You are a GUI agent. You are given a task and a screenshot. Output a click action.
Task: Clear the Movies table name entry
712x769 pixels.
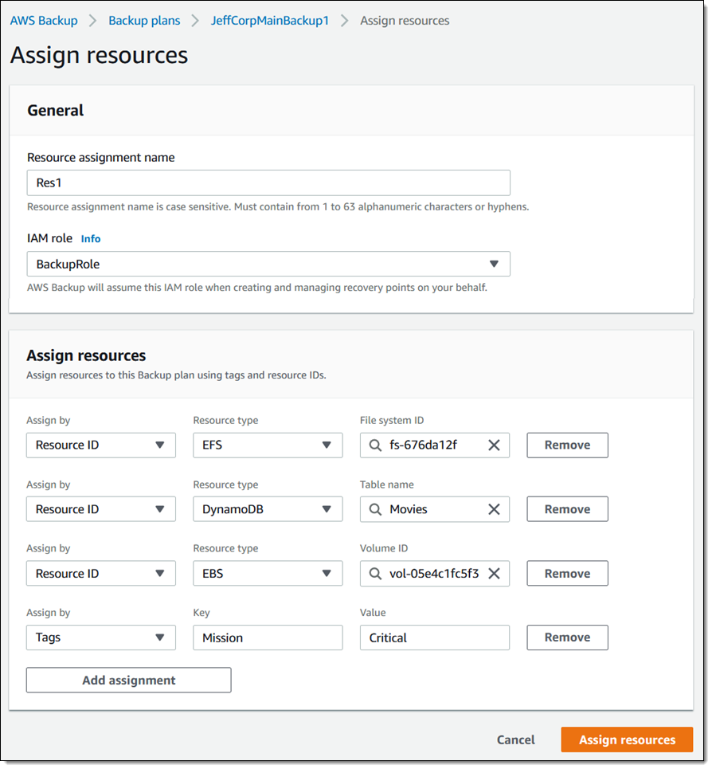tap(494, 509)
